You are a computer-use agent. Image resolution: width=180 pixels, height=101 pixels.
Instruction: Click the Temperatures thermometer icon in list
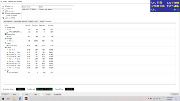[x=5, y=27]
